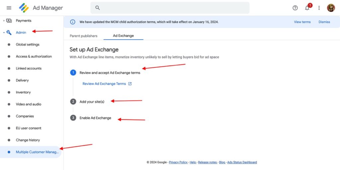
Task: Open the hamburger main menu
Action: 9,8
